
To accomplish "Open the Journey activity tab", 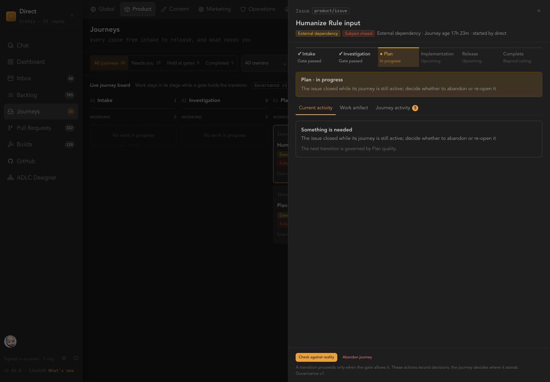I will pyautogui.click(x=396, y=108).
